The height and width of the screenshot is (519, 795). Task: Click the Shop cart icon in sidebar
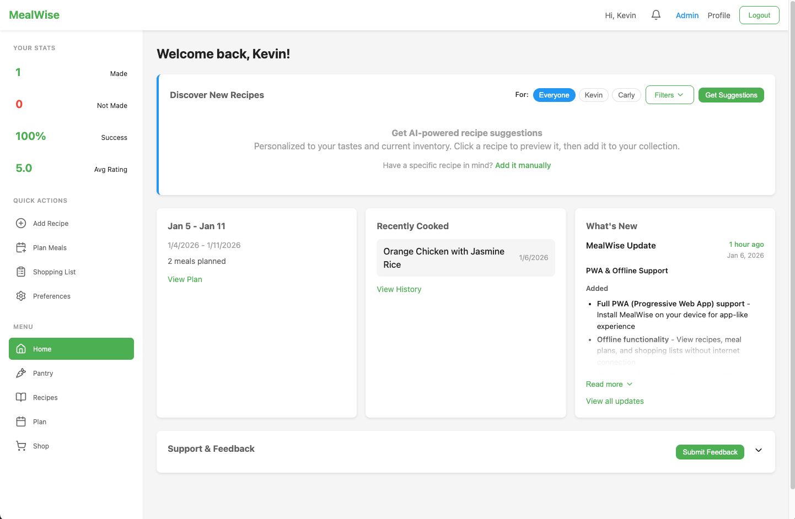pos(20,446)
